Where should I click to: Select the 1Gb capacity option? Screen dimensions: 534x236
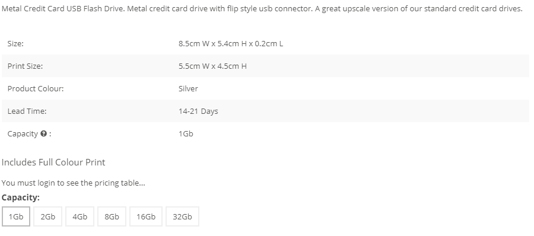point(15,216)
